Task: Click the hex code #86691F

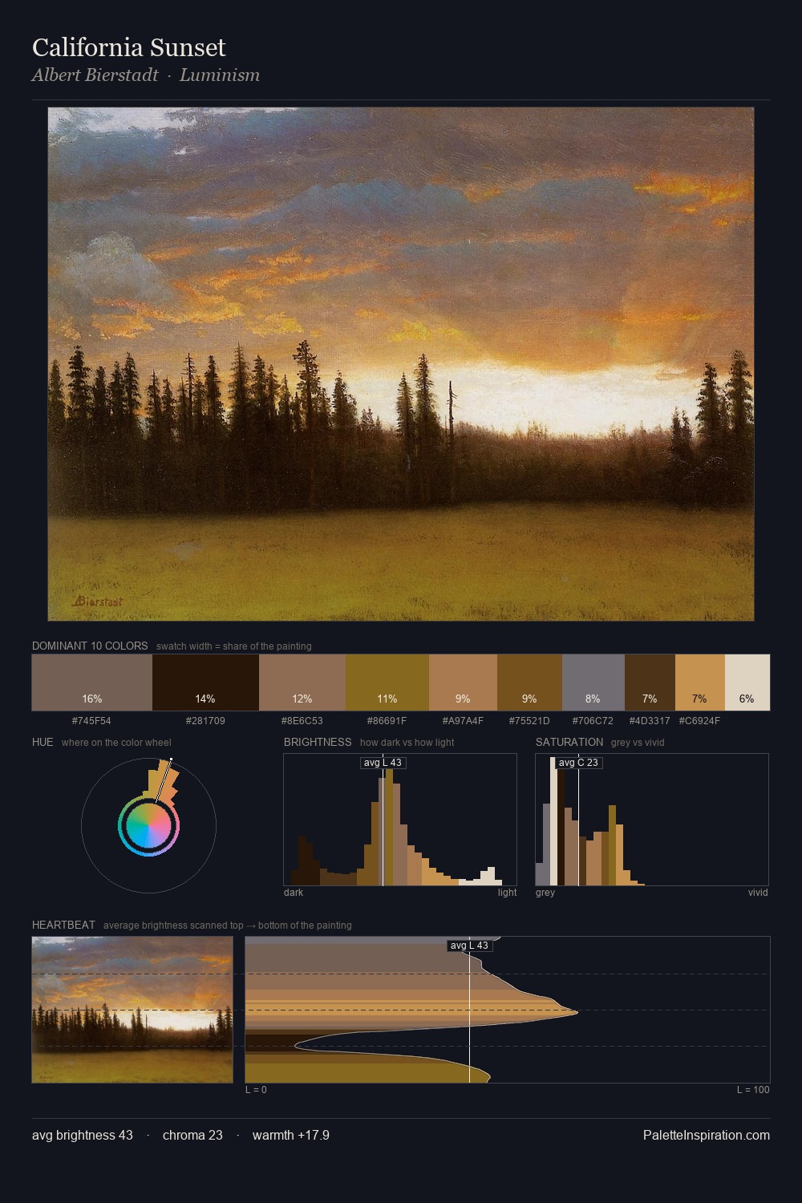Action: click(x=387, y=721)
